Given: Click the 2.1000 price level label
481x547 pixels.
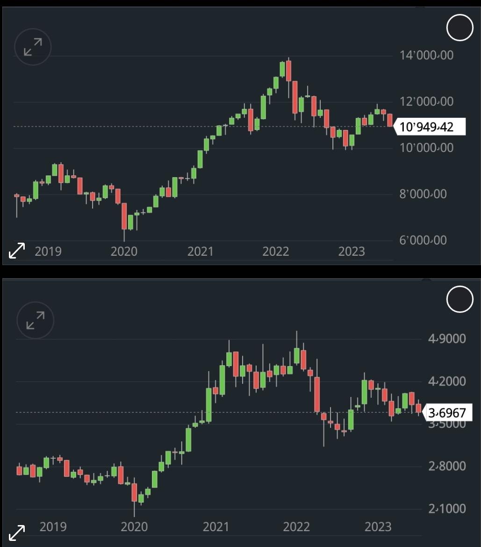Looking at the screenshot, I should pos(447,508).
